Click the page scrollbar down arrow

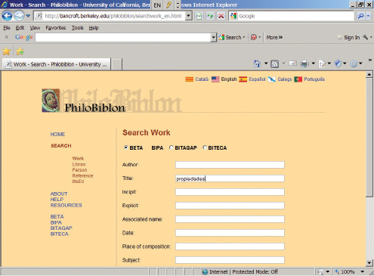click(x=369, y=263)
